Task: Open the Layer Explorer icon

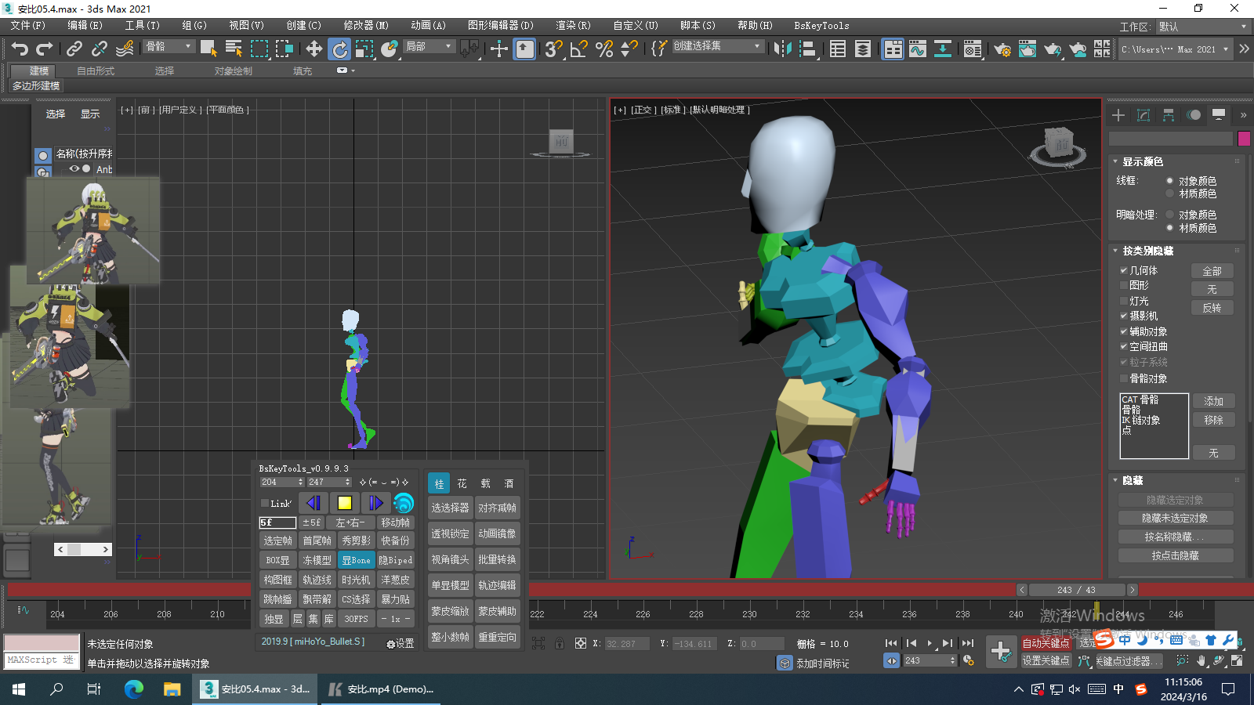Action: click(x=863, y=49)
